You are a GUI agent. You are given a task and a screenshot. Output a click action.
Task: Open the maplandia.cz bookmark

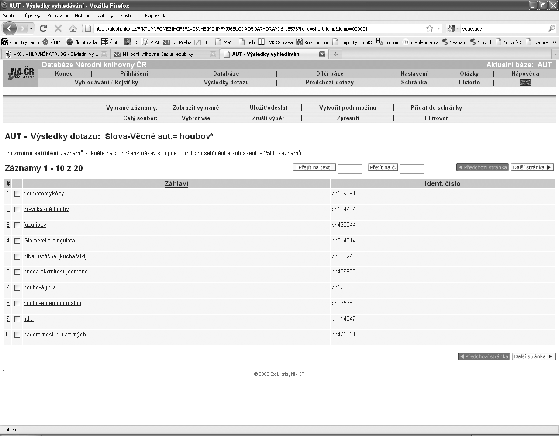(420, 42)
